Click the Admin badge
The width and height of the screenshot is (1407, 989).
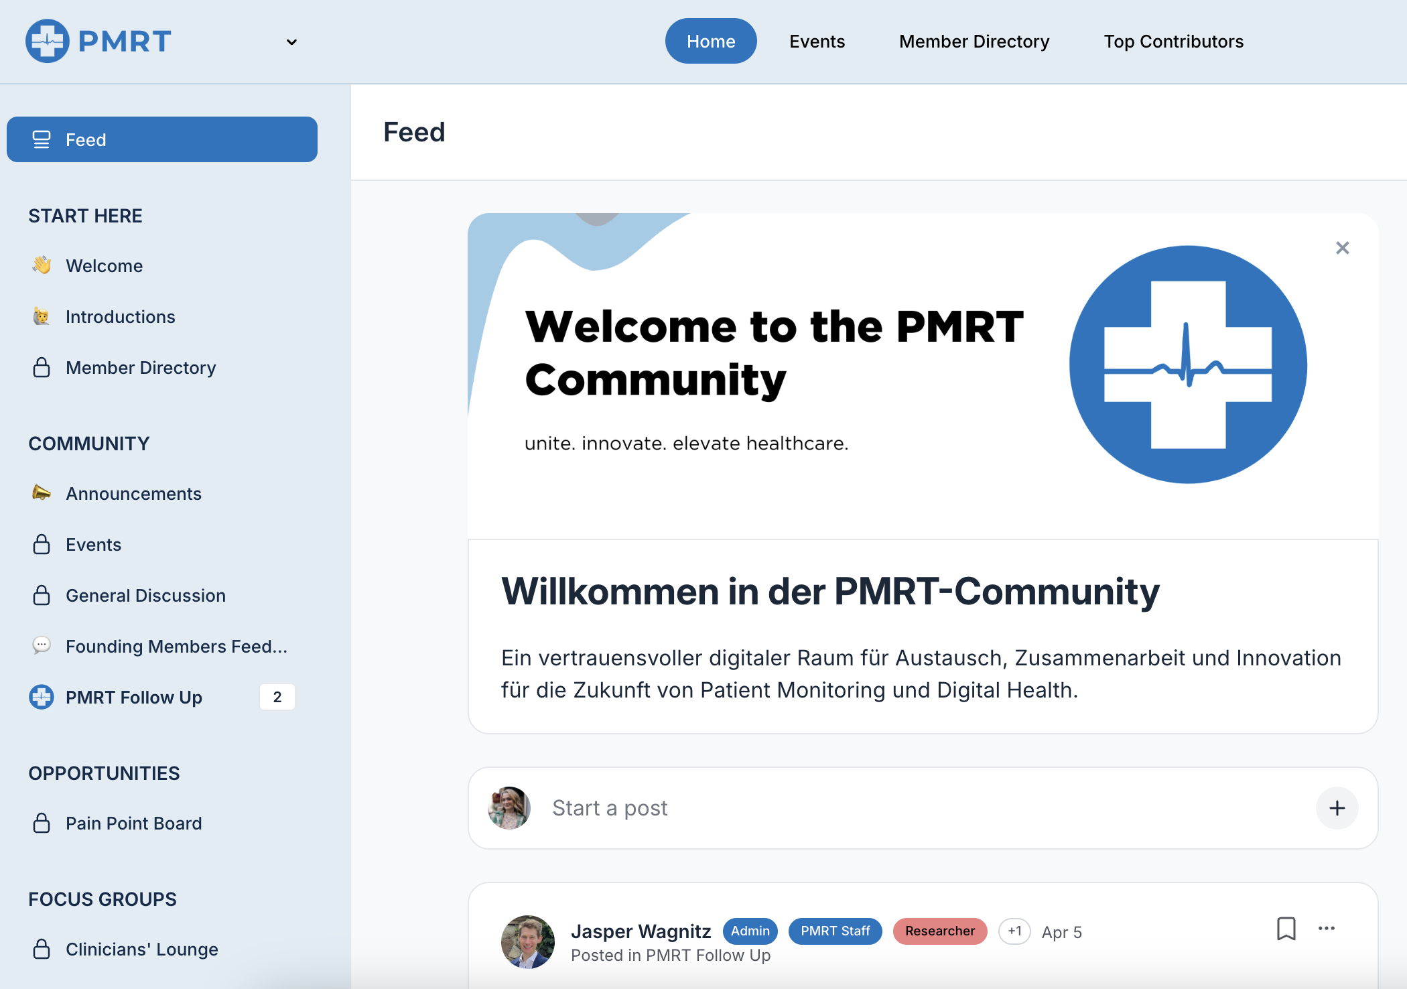tap(750, 931)
